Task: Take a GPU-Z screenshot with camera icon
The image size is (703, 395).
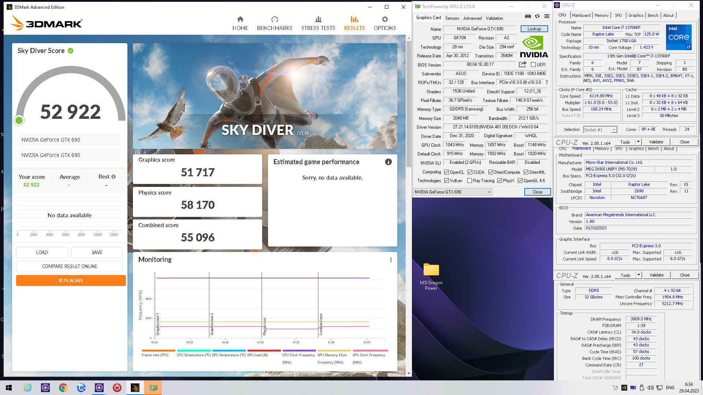Action: [x=528, y=16]
